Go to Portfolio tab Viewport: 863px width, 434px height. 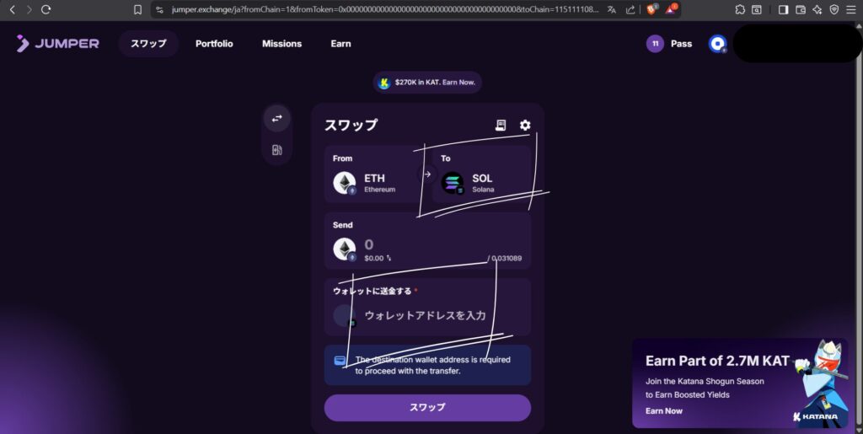pos(214,44)
